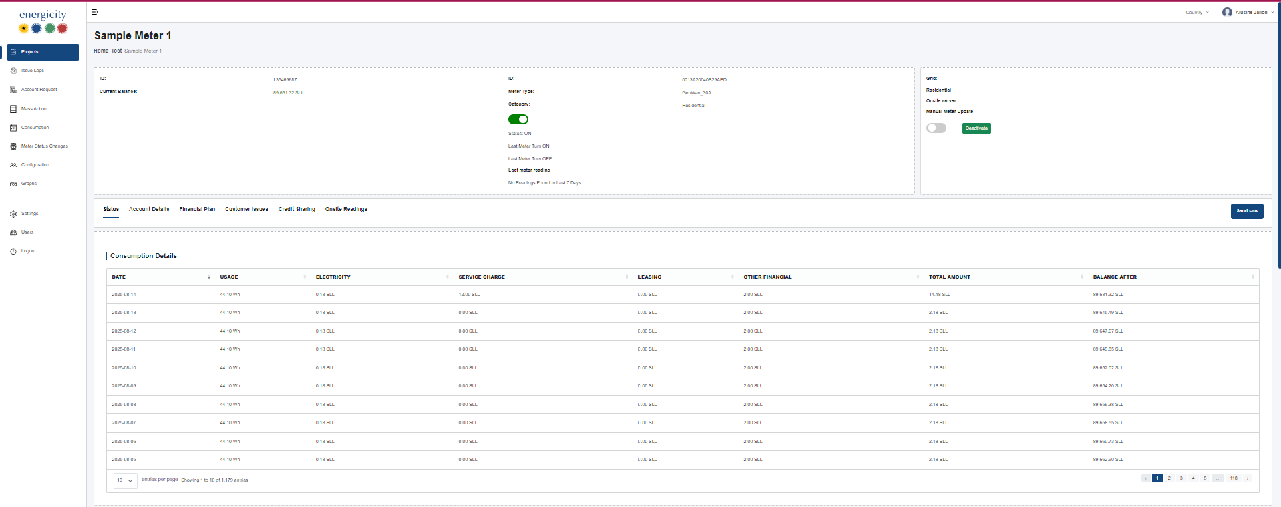
Task: Click the Consumption calendar icon
Action: pyautogui.click(x=13, y=128)
